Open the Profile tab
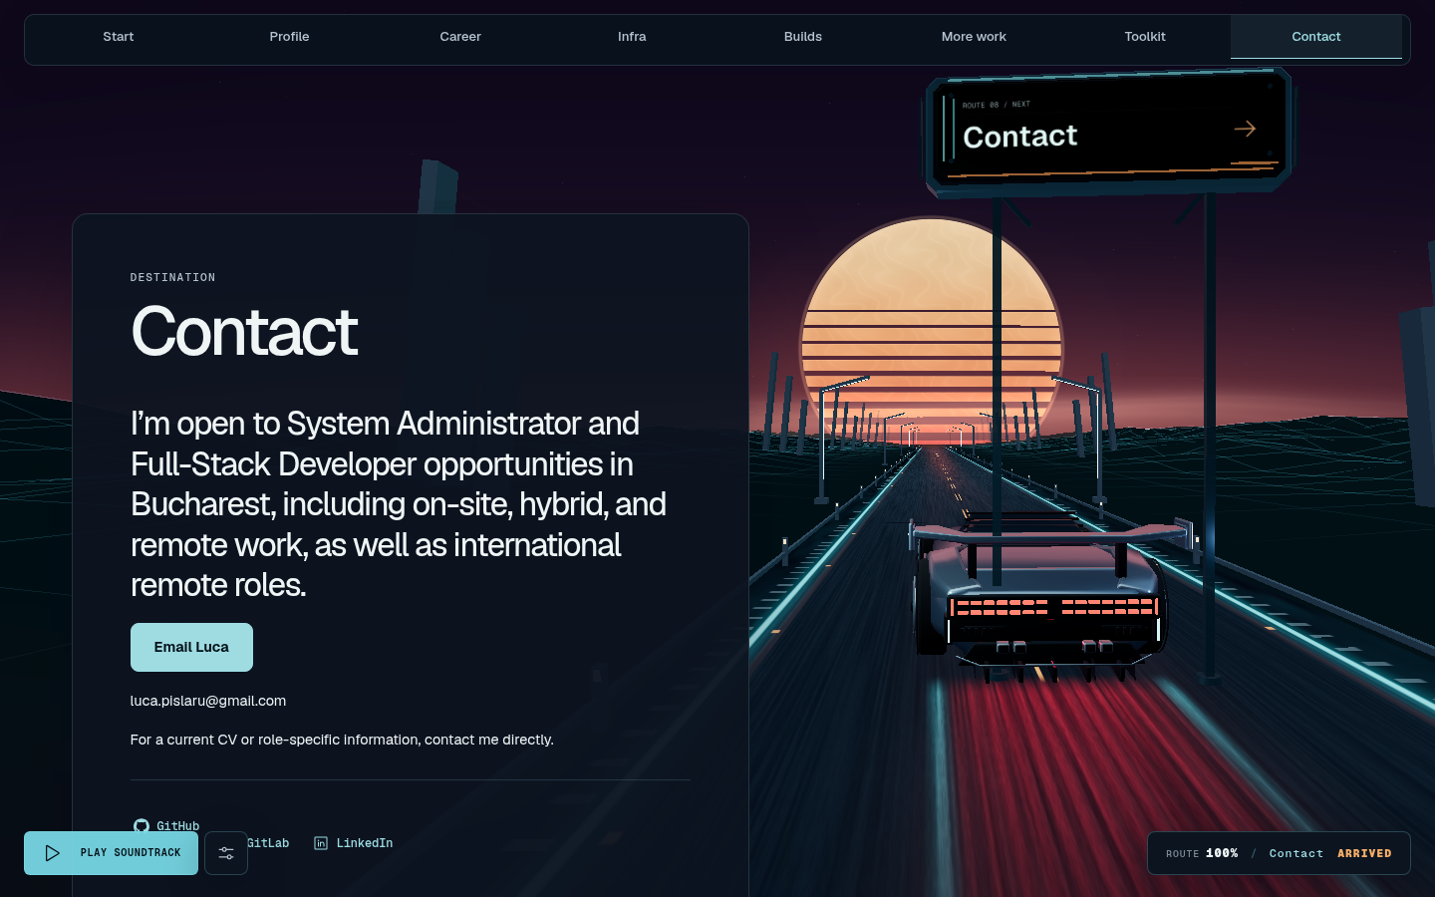The image size is (1435, 897). (x=290, y=37)
